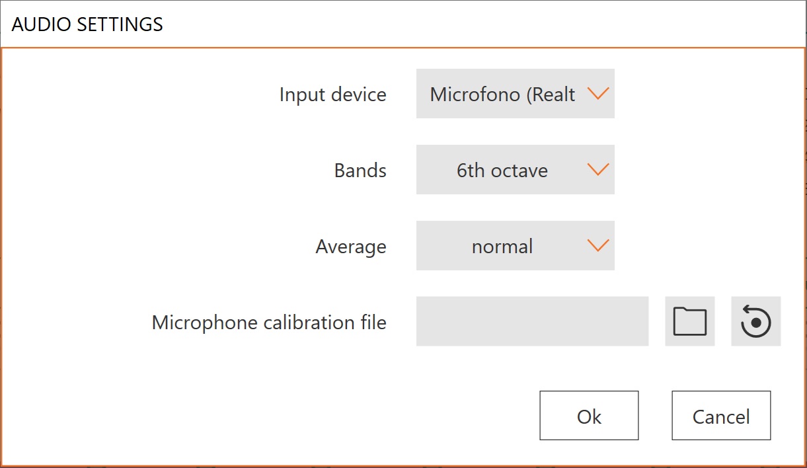
Task: Confirm settings with the Ok button
Action: click(x=589, y=416)
